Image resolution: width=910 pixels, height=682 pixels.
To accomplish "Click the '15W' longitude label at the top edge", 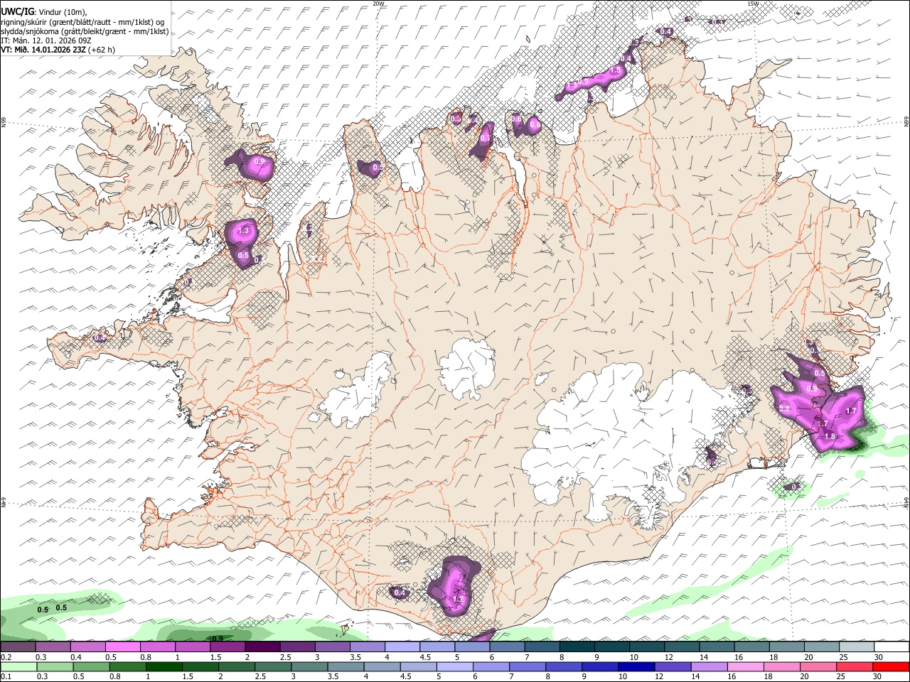I will [x=753, y=4].
